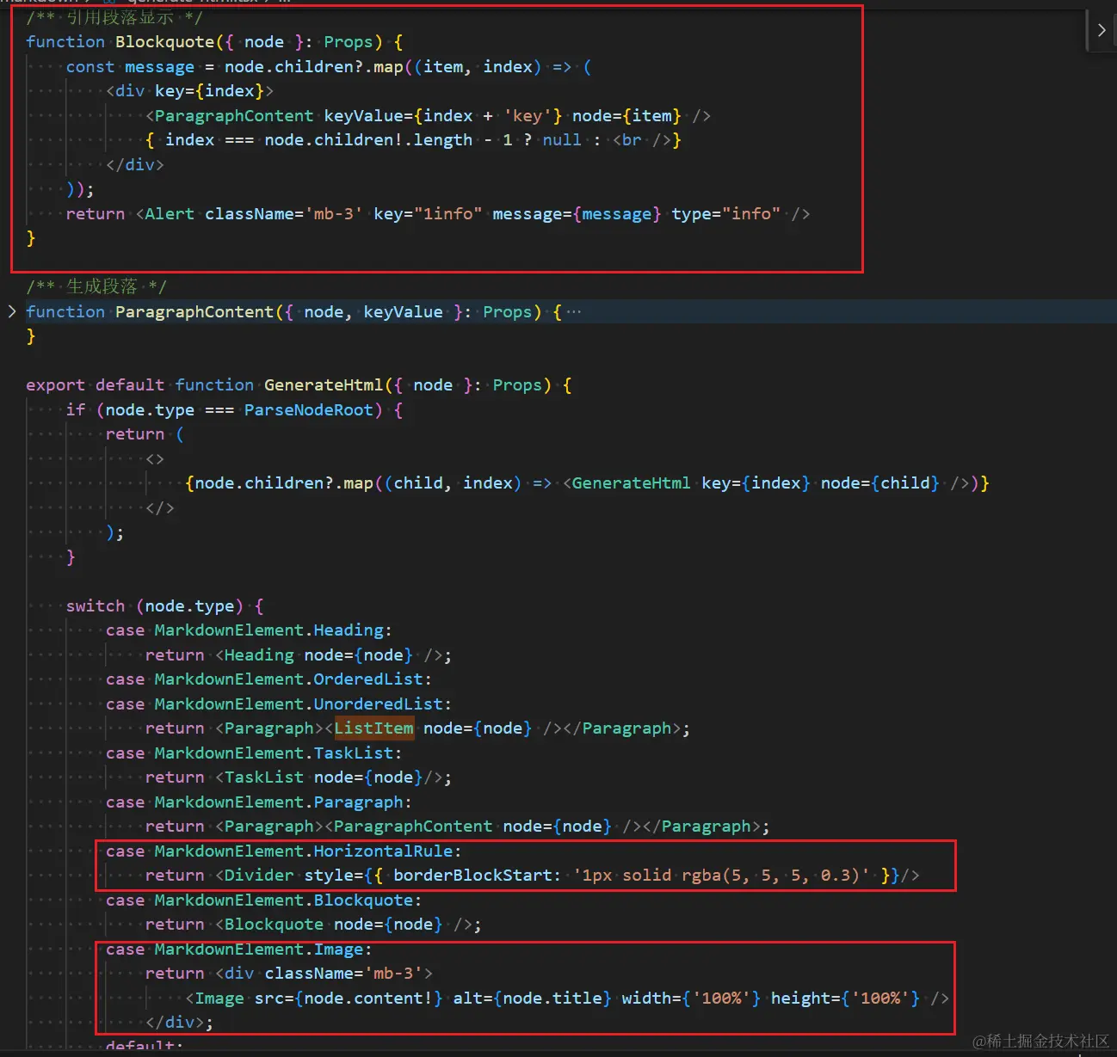Click the 引用段落显示 comment line
1117x1057 pixels.
pos(114,17)
